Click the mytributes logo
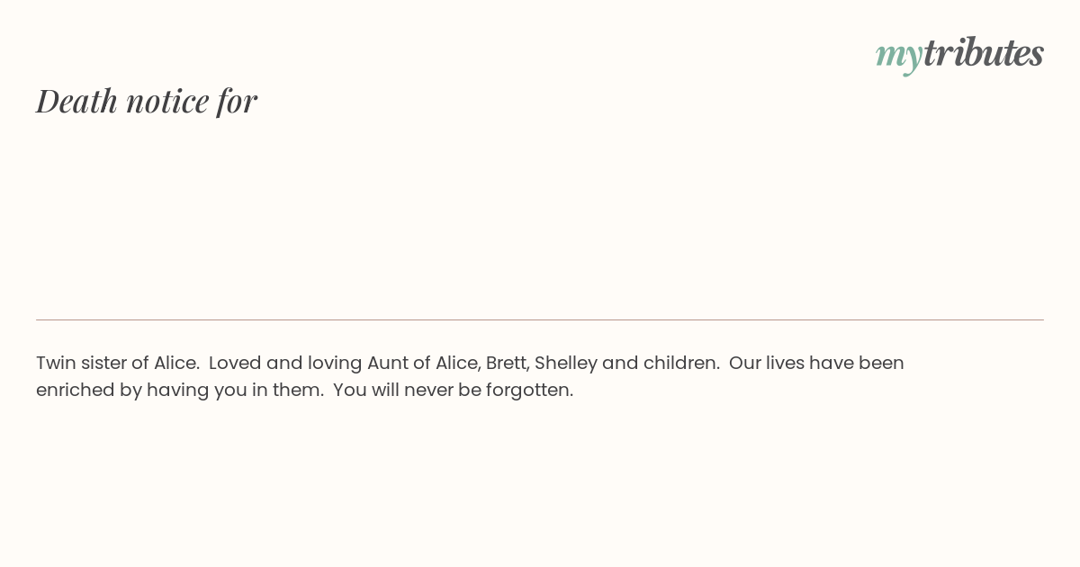This screenshot has width=1080, height=567. point(959,54)
